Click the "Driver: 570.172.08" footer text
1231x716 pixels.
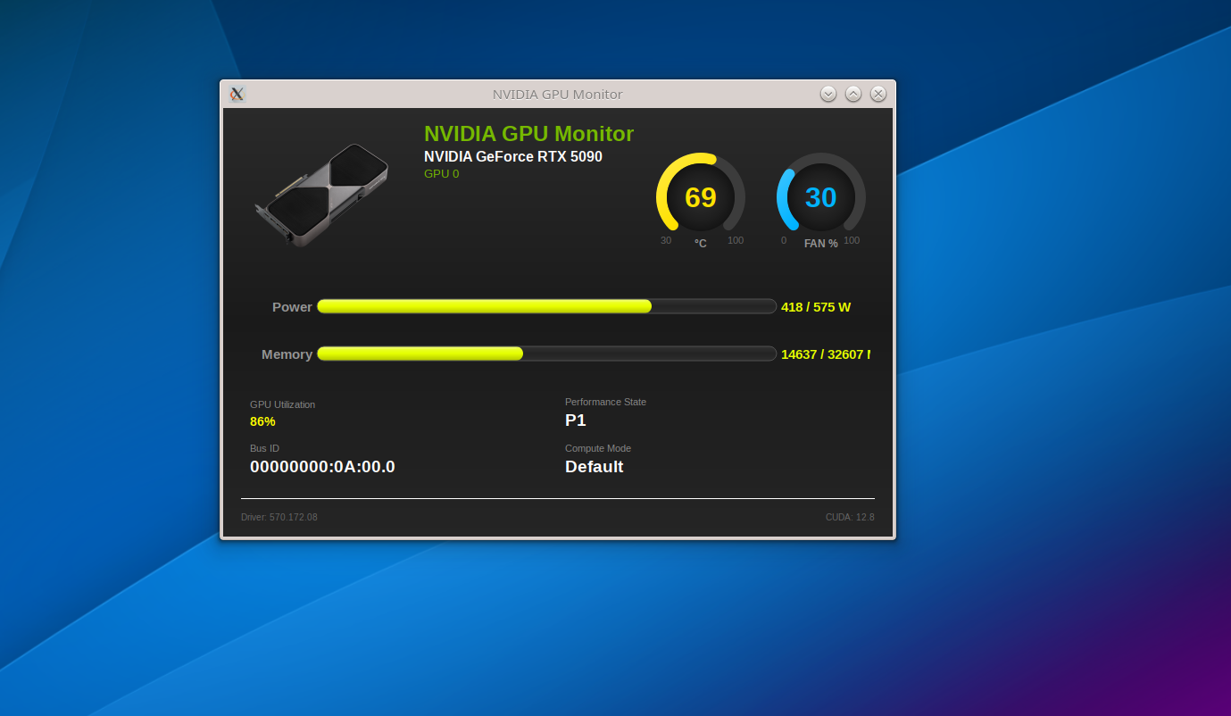coord(279,517)
